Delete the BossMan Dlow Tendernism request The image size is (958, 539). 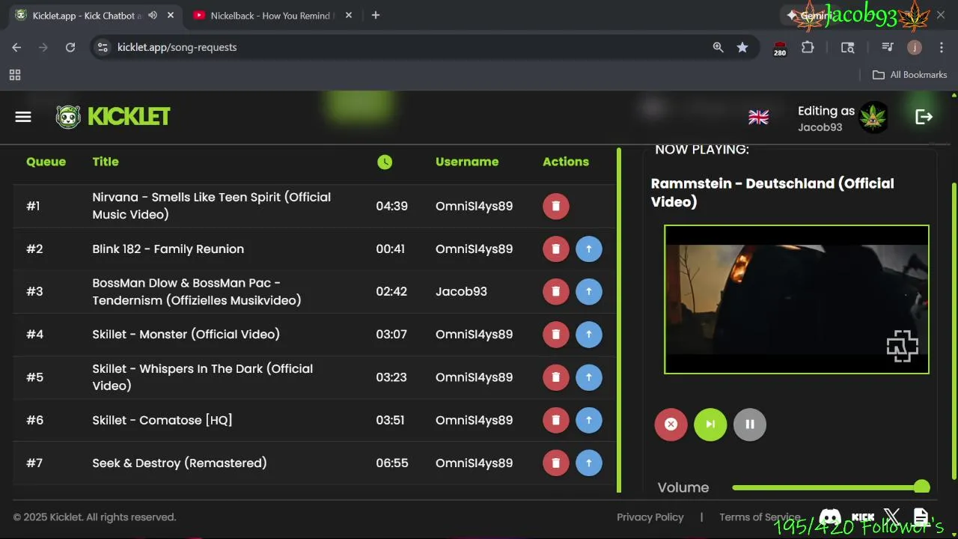555,291
